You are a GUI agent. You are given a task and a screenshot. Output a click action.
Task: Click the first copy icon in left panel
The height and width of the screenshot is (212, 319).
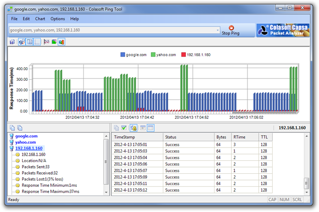[13, 128]
